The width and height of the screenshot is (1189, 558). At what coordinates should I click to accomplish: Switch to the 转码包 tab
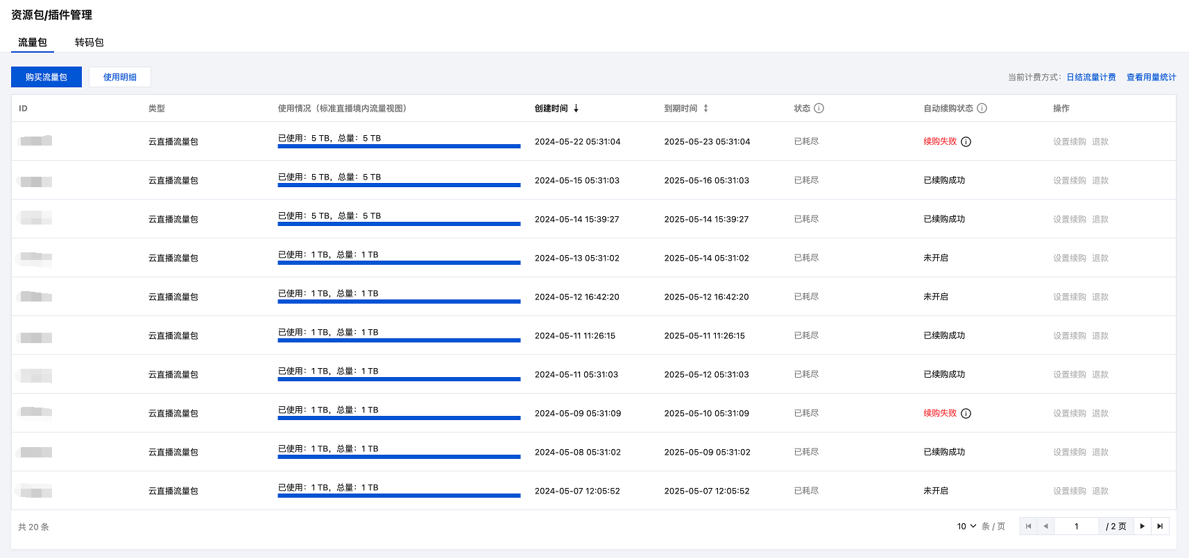click(x=89, y=42)
